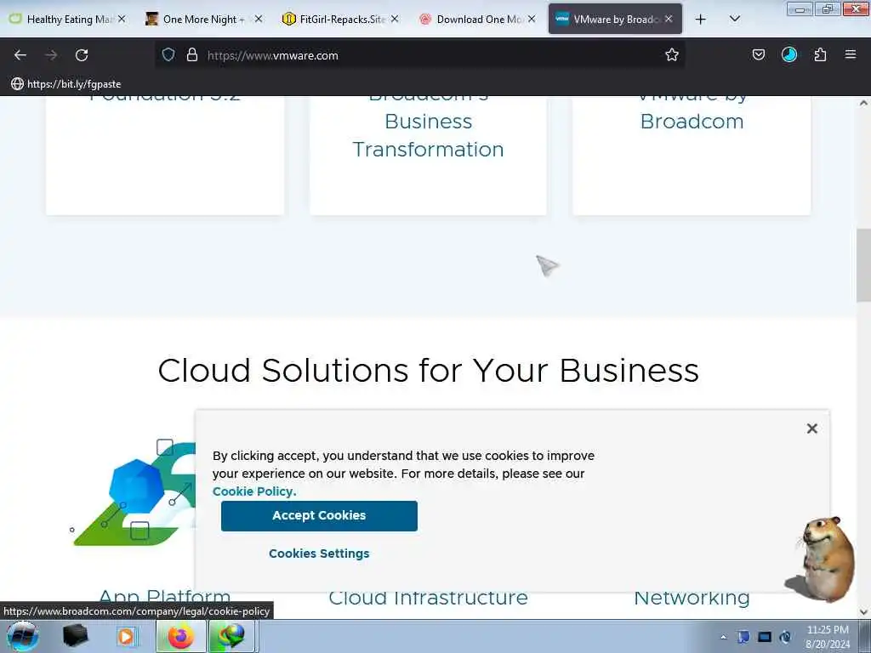The width and height of the screenshot is (871, 653).
Task: Open the extensions puzzle-piece icon
Action: click(x=820, y=55)
